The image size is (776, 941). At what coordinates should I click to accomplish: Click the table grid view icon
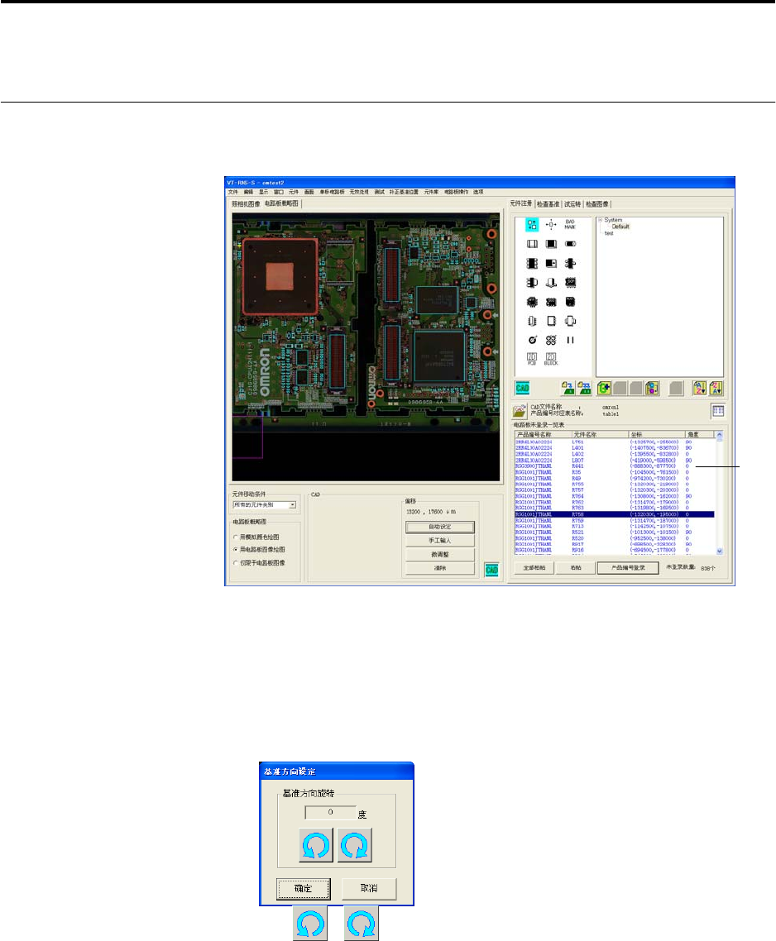[x=716, y=410]
